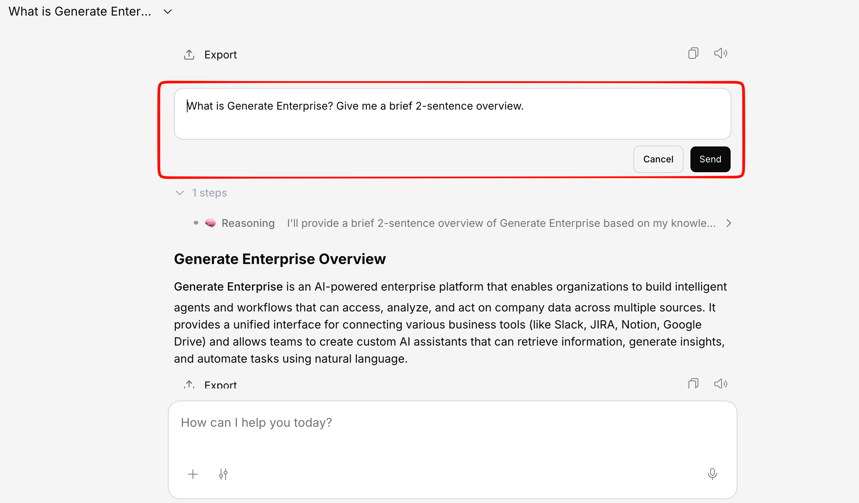Click the conversation title text
The width and height of the screenshot is (859, 503).
[x=80, y=12]
